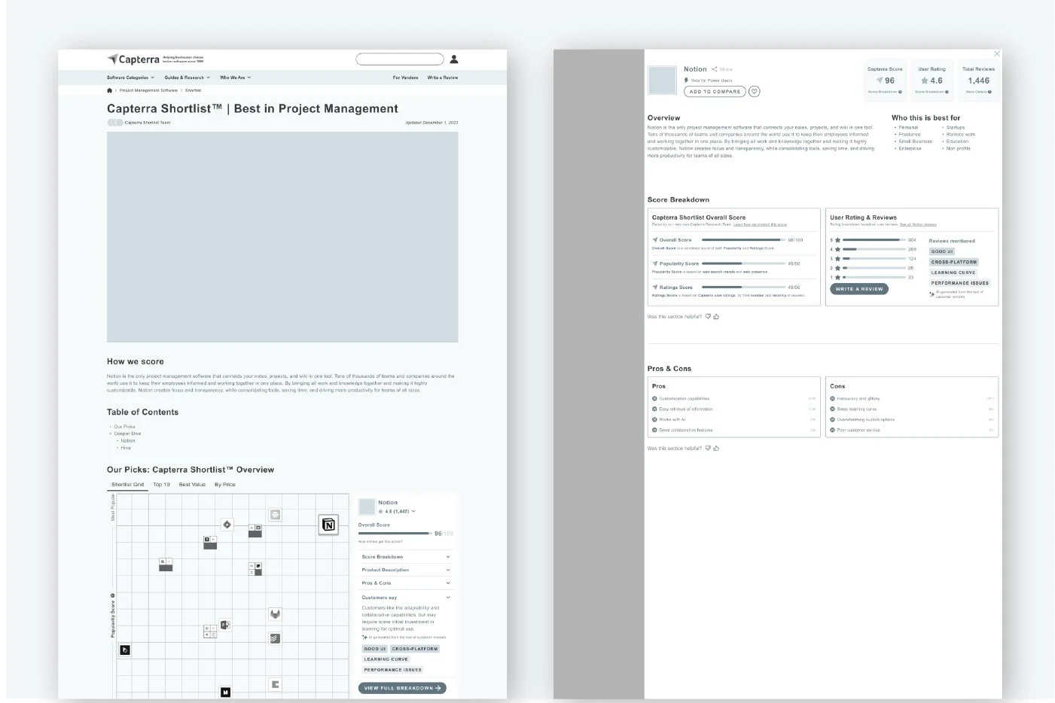Click the help icon under User Rating 4.6
Image resolution: width=1055 pixels, height=703 pixels.
click(x=947, y=92)
